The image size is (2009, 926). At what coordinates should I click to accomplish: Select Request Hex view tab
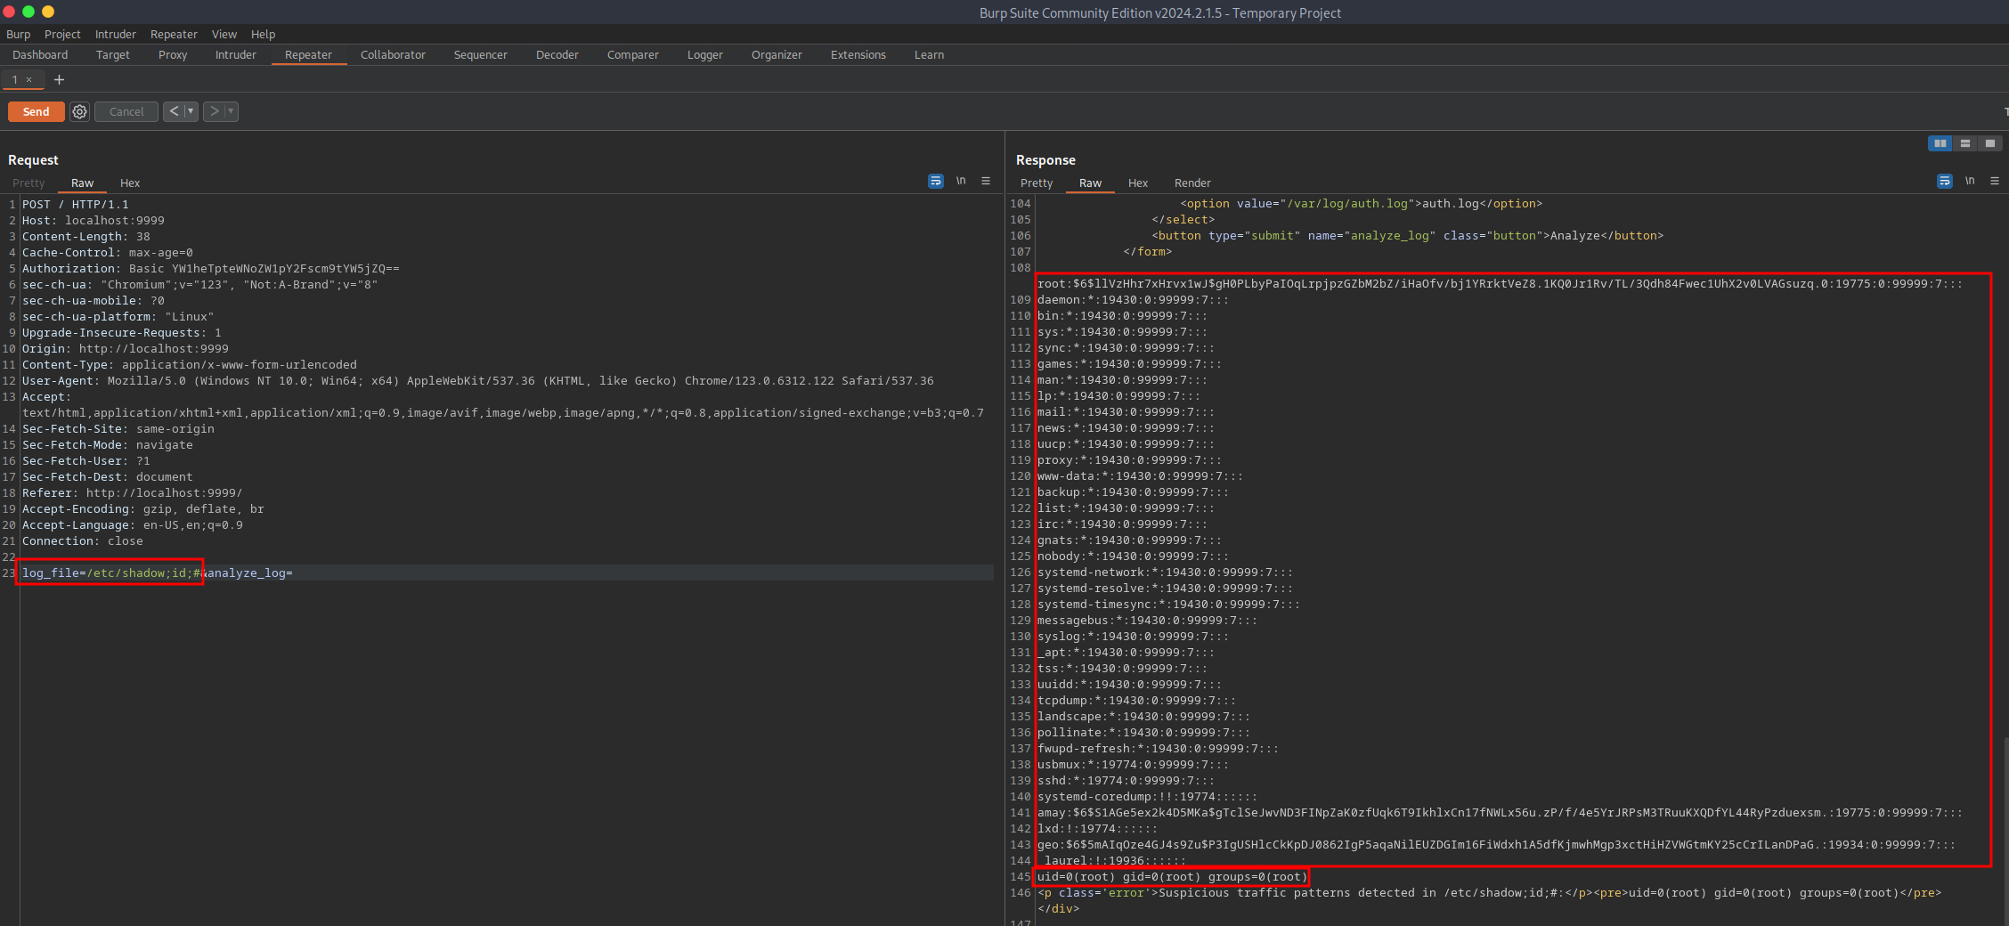[130, 183]
